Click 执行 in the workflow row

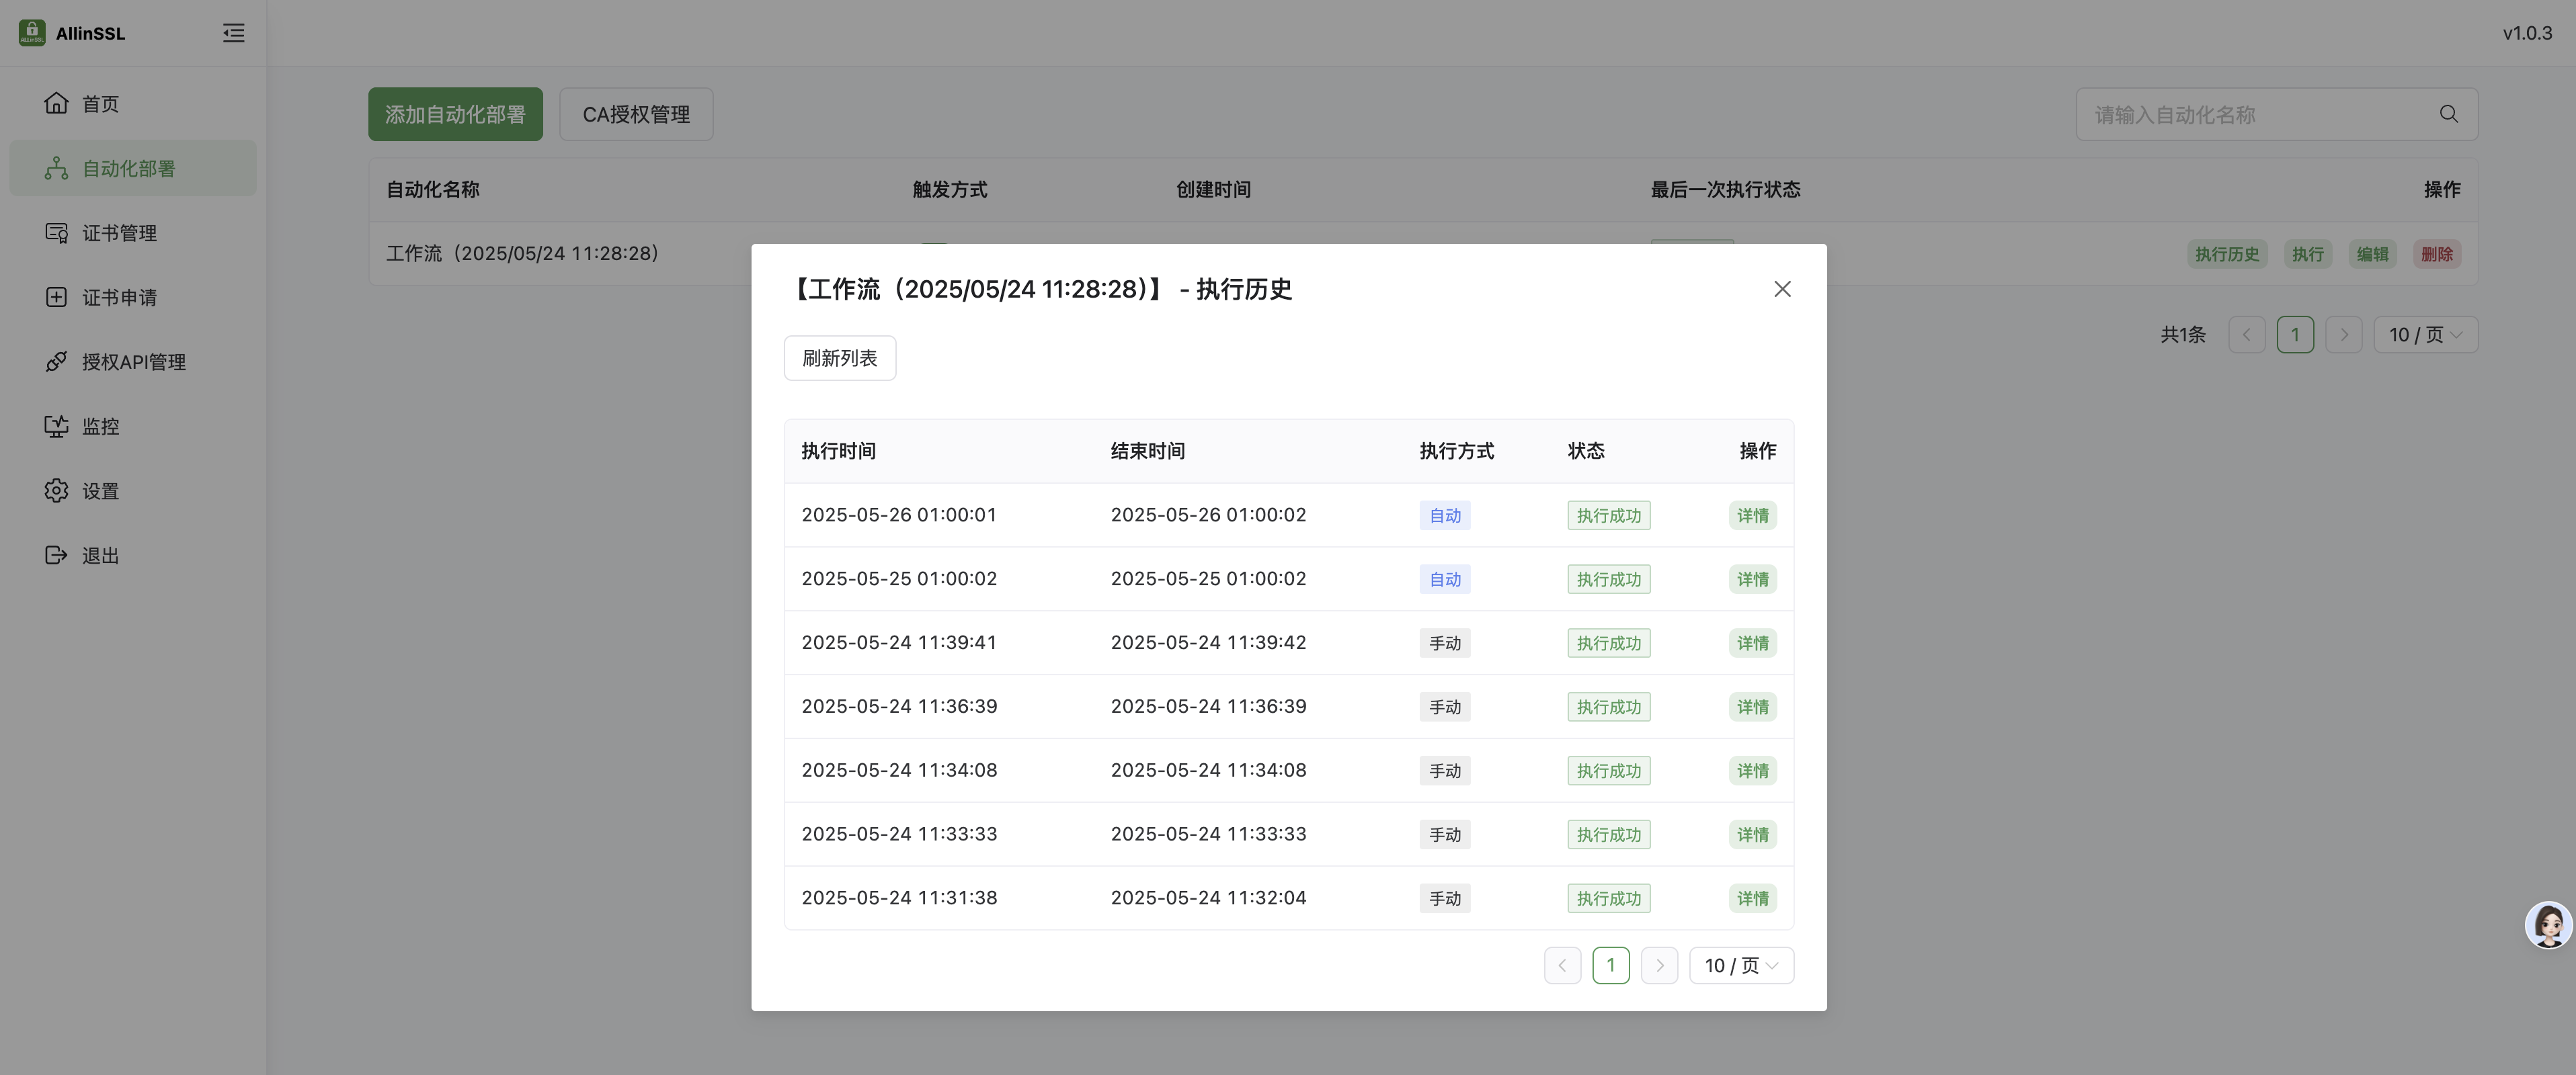pyautogui.click(x=2308, y=254)
